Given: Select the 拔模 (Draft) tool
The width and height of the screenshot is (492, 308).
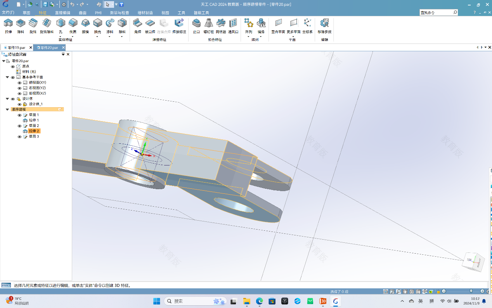Looking at the screenshot, I should coord(85,26).
